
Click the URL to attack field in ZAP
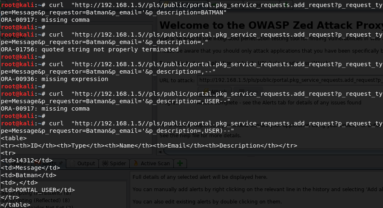290,80
